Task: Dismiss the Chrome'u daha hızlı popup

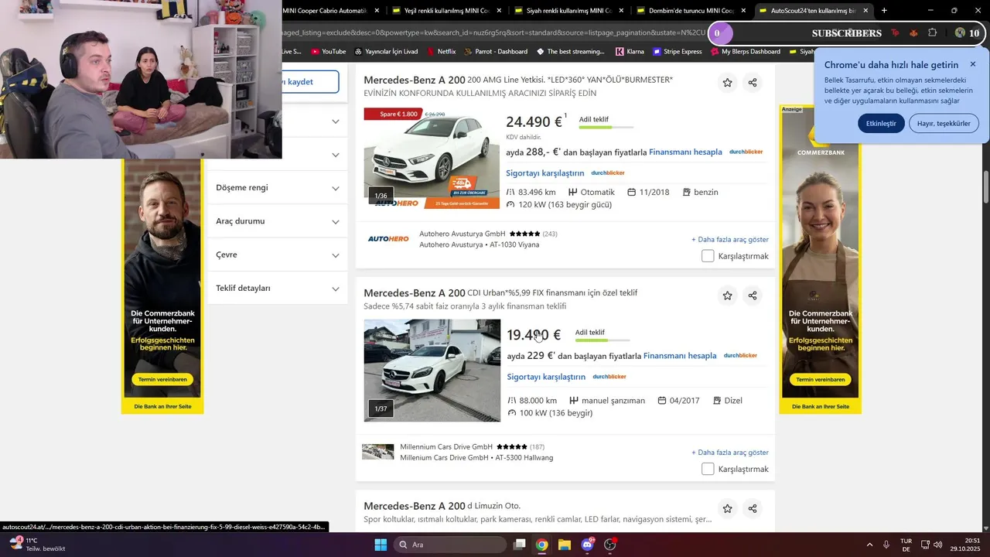Action: coord(973,64)
